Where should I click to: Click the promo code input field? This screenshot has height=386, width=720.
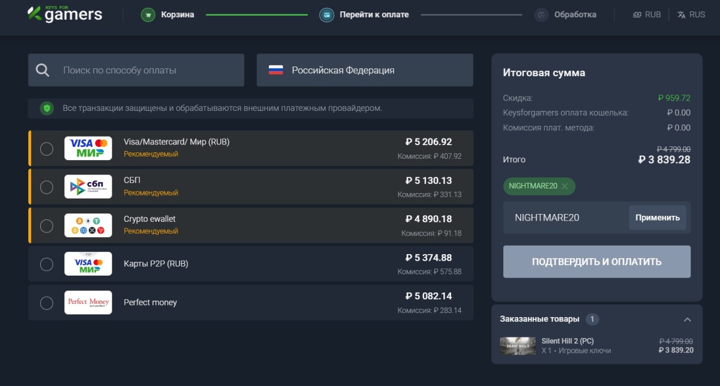(566, 218)
